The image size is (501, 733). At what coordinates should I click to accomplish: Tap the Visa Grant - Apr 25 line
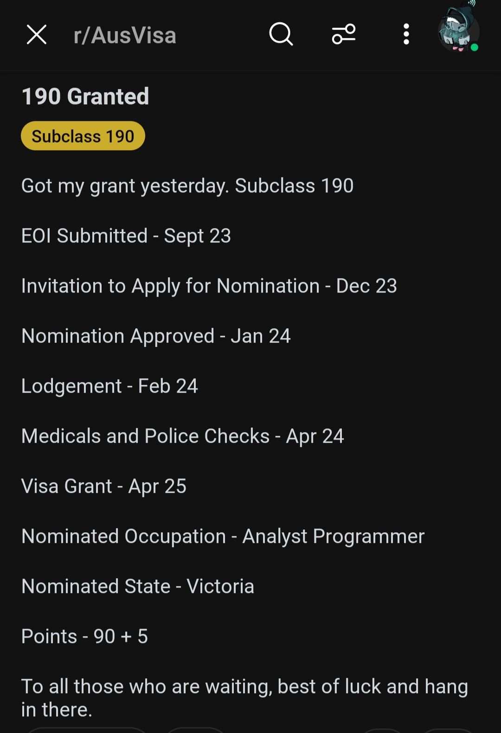(104, 486)
